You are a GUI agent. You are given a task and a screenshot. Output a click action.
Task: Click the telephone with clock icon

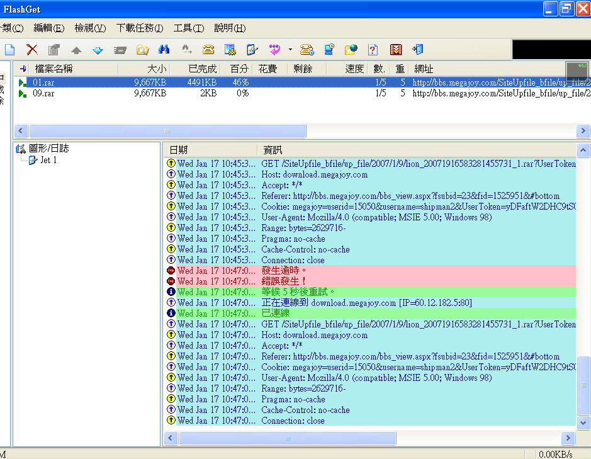[307, 49]
